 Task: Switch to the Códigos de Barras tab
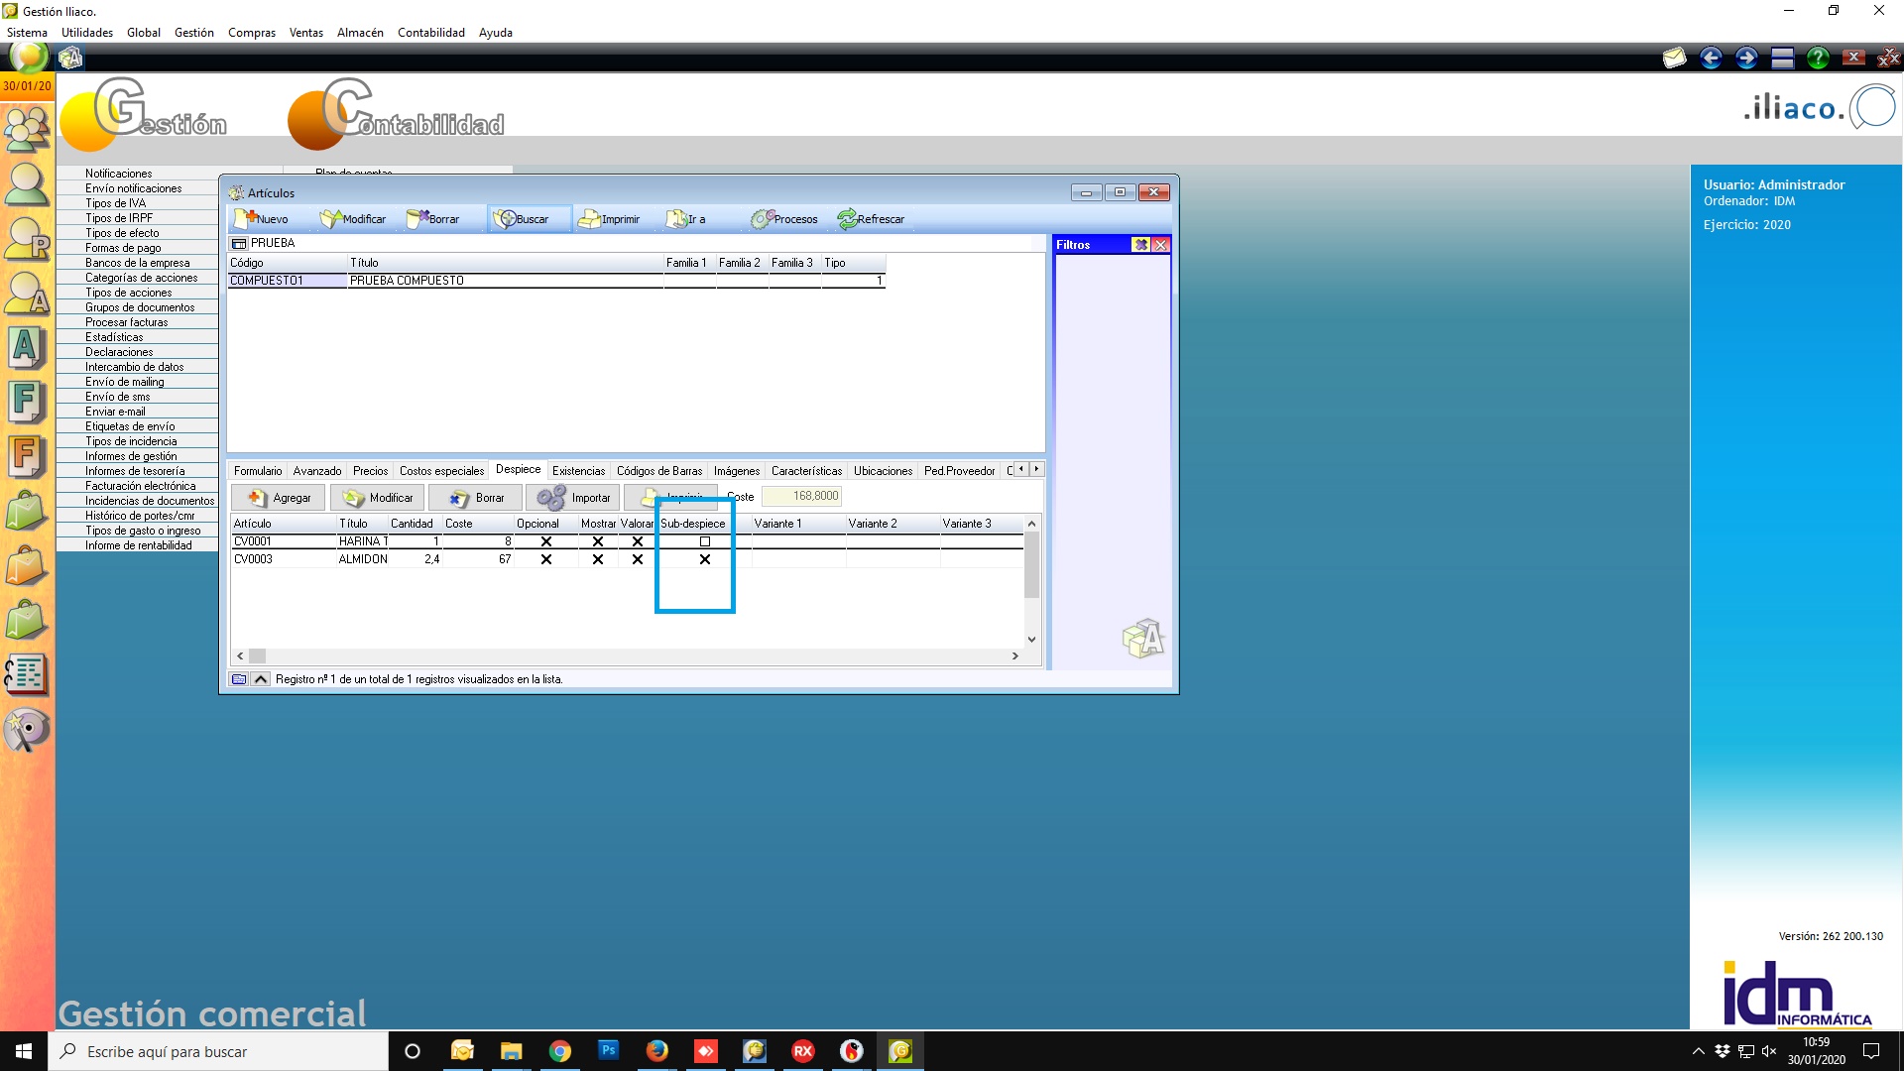[659, 471]
